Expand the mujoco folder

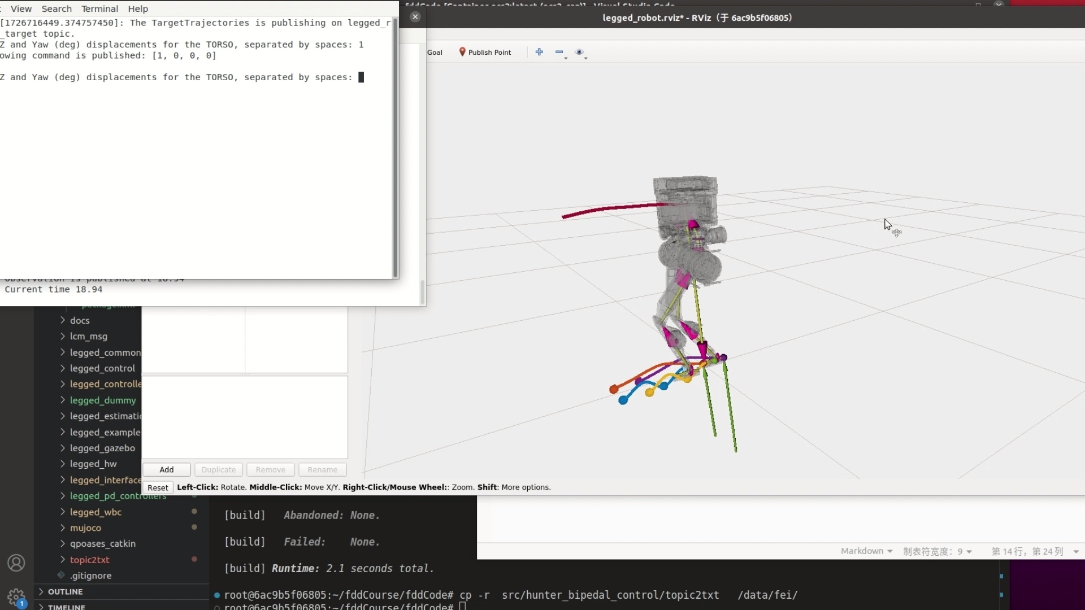tap(85, 528)
